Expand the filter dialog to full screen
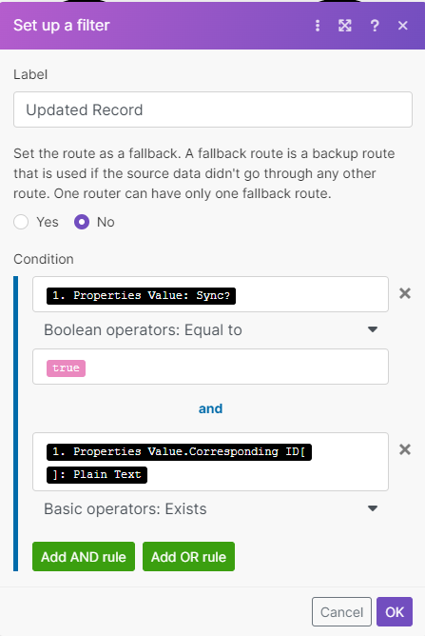The image size is (425, 636). tap(345, 26)
